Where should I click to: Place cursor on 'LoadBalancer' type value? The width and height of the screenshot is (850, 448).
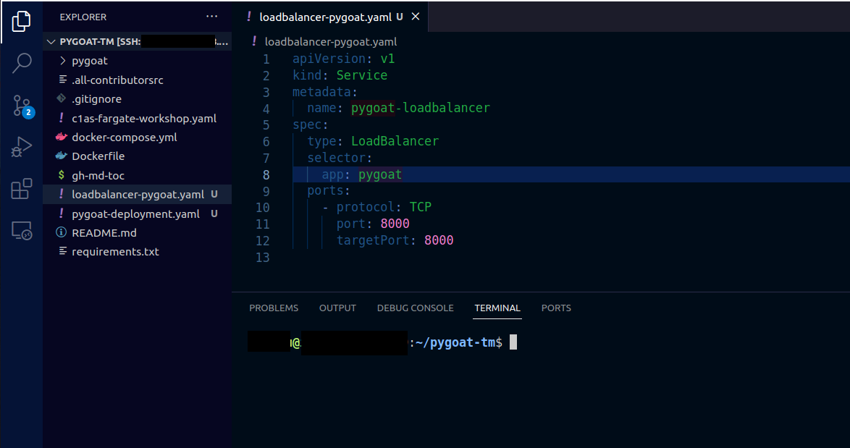(395, 141)
